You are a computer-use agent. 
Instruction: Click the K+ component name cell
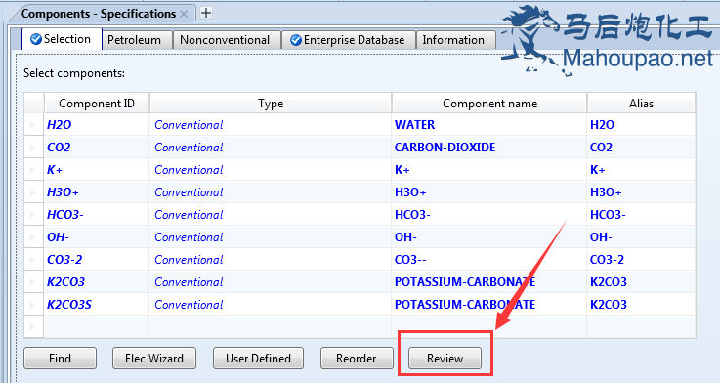(489, 169)
